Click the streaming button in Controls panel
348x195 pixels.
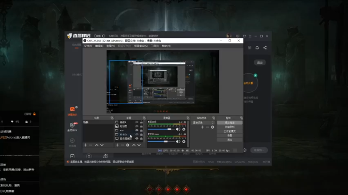(x=230, y=123)
